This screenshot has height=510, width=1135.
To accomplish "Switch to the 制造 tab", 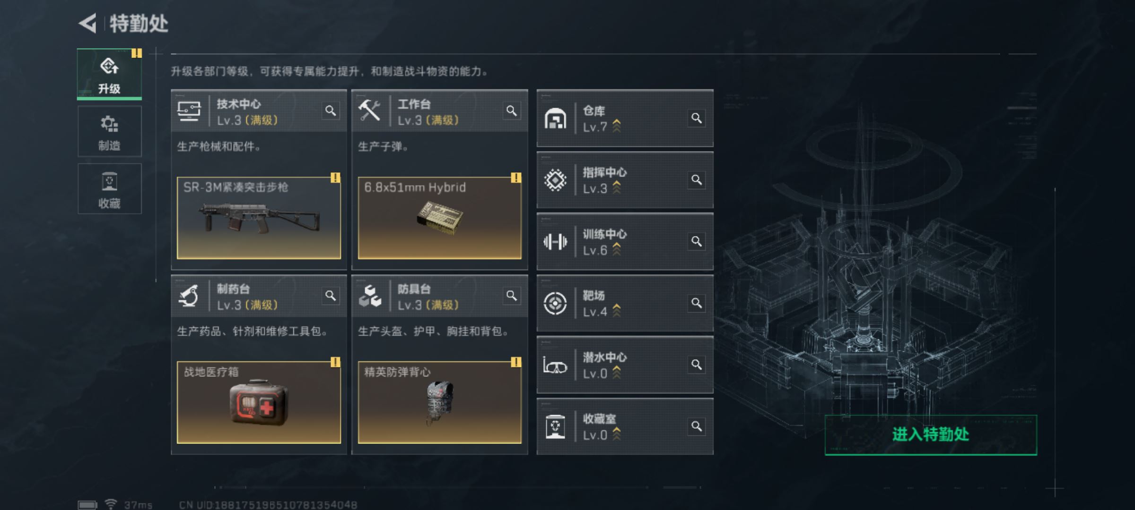I will [109, 131].
